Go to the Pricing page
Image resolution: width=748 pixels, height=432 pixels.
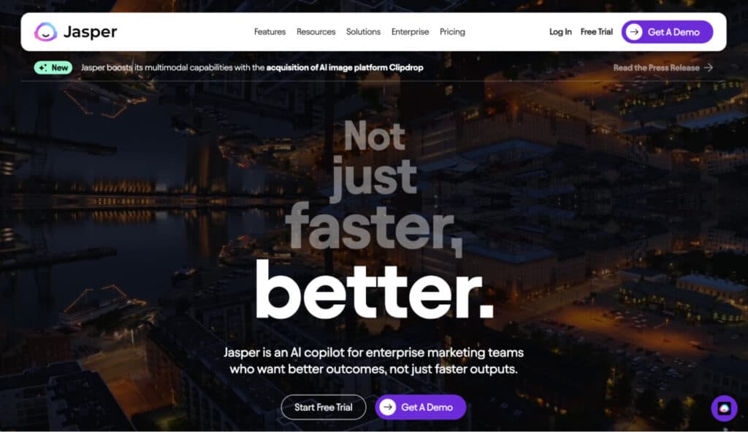coord(452,32)
